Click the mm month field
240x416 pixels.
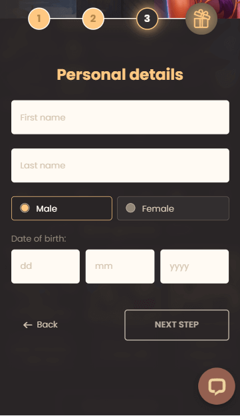pos(120,266)
